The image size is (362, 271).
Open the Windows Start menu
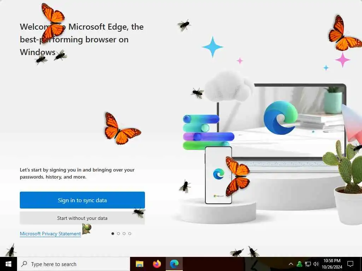8,264
